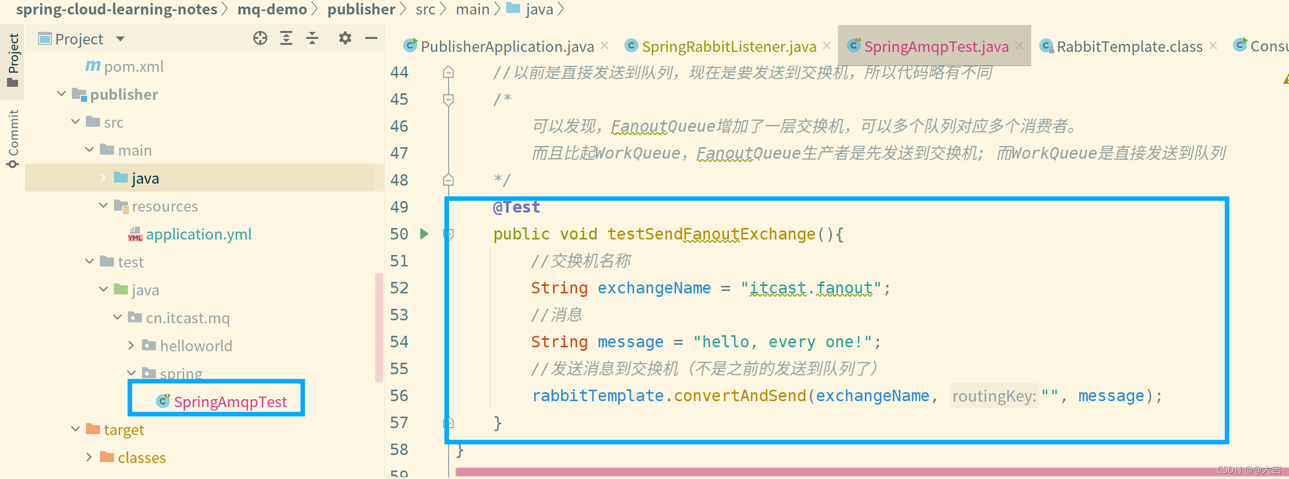The height and width of the screenshot is (479, 1289).
Task: Click the fold end marker at line 48
Action: pos(448,180)
